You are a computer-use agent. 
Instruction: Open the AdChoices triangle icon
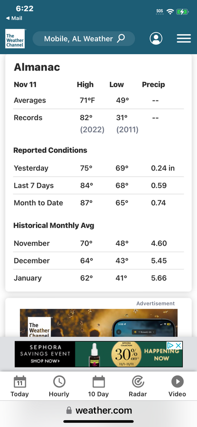171,346
